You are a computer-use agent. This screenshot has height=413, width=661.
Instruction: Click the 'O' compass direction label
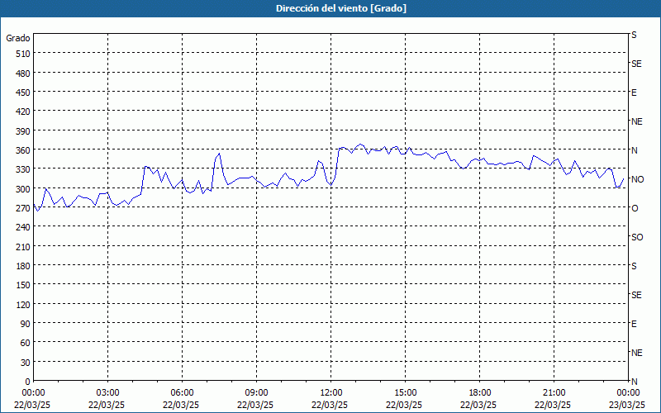[x=635, y=208]
